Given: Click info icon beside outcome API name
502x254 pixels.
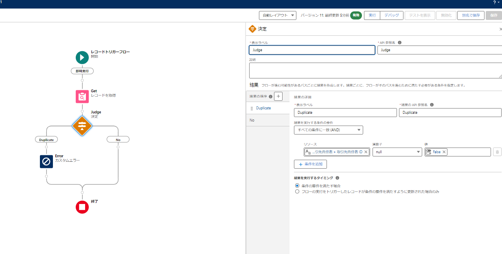Looking at the screenshot, I should (432, 105).
